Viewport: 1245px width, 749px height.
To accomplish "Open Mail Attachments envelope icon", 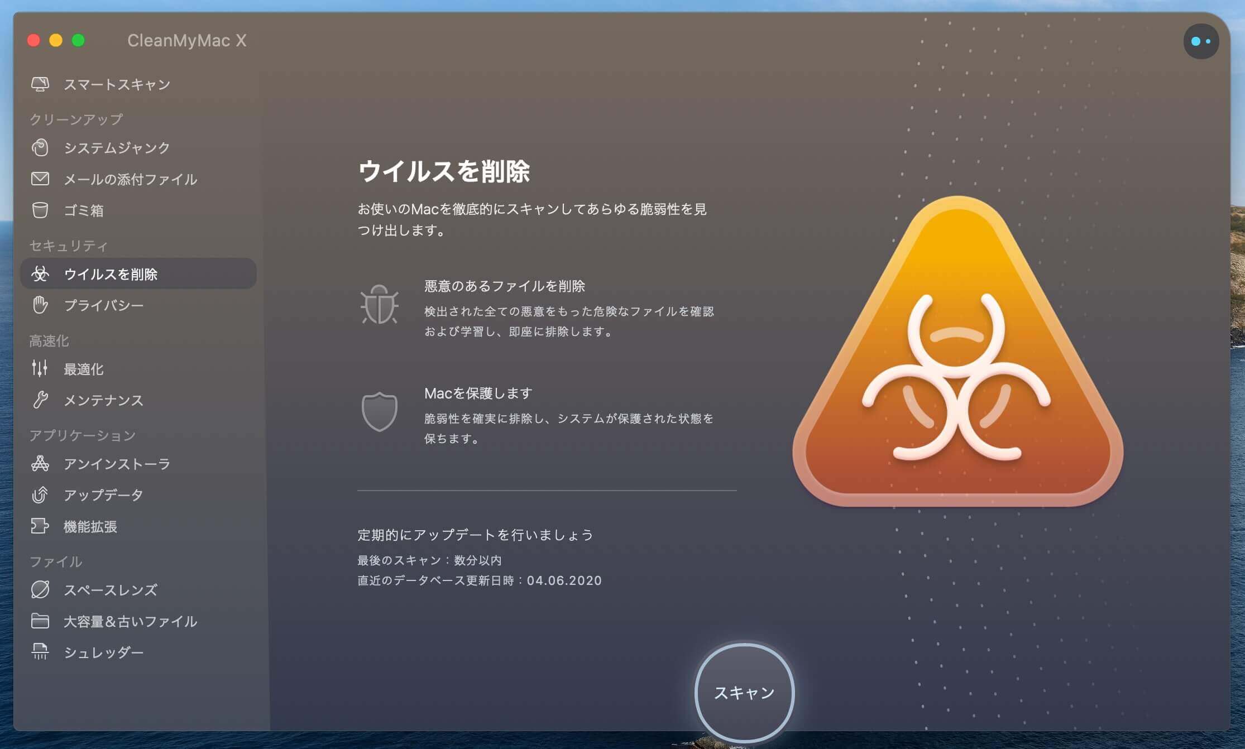I will click(x=40, y=179).
